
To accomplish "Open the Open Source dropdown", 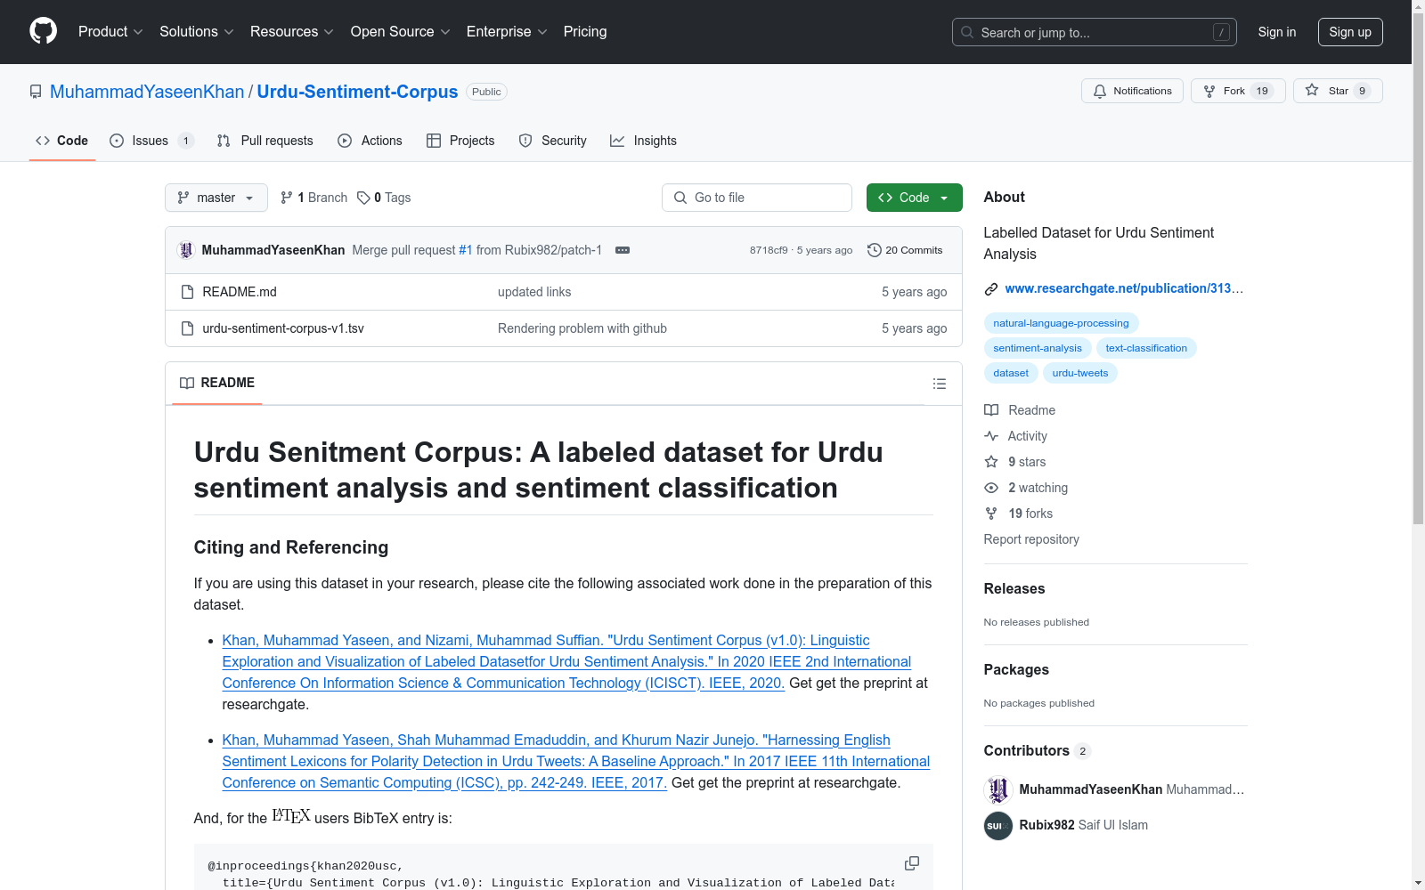I will pyautogui.click(x=401, y=32).
